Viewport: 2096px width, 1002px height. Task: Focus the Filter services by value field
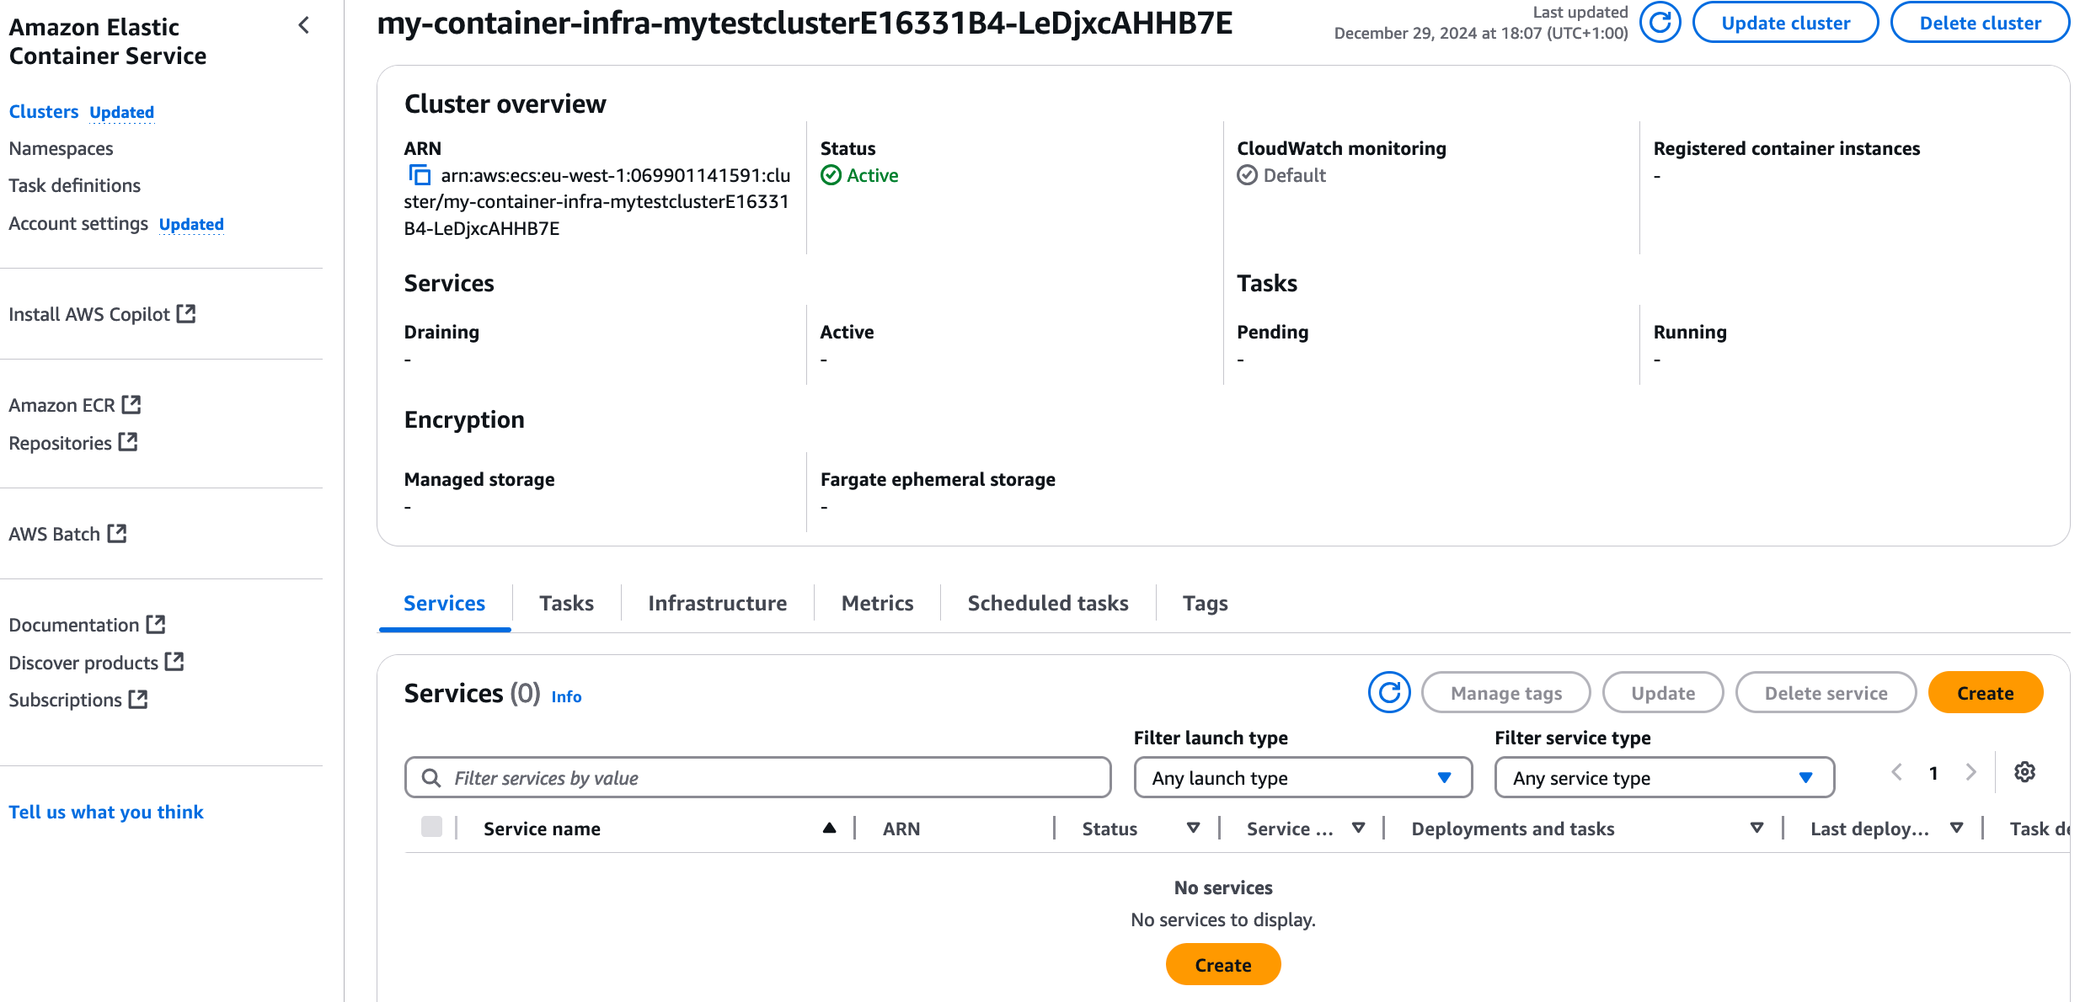coord(757,777)
